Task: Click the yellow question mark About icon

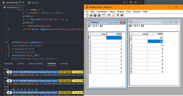Action: 118,15
